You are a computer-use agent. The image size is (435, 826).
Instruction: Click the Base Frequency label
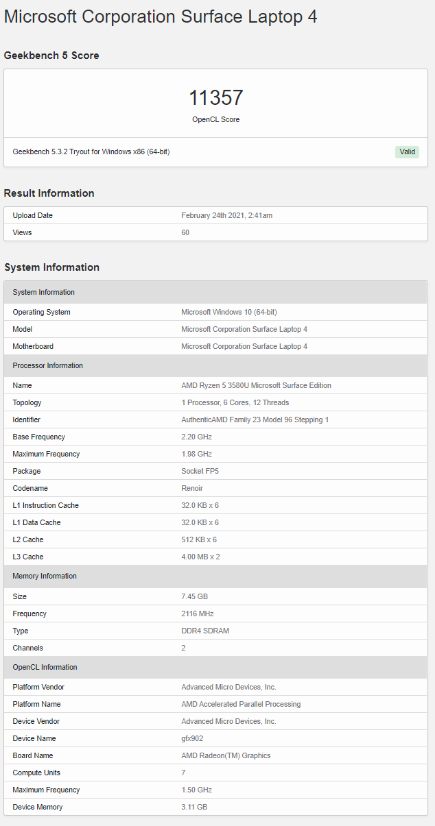(x=39, y=437)
